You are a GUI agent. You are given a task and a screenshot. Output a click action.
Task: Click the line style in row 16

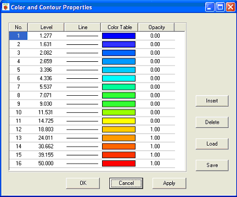click(x=82, y=164)
